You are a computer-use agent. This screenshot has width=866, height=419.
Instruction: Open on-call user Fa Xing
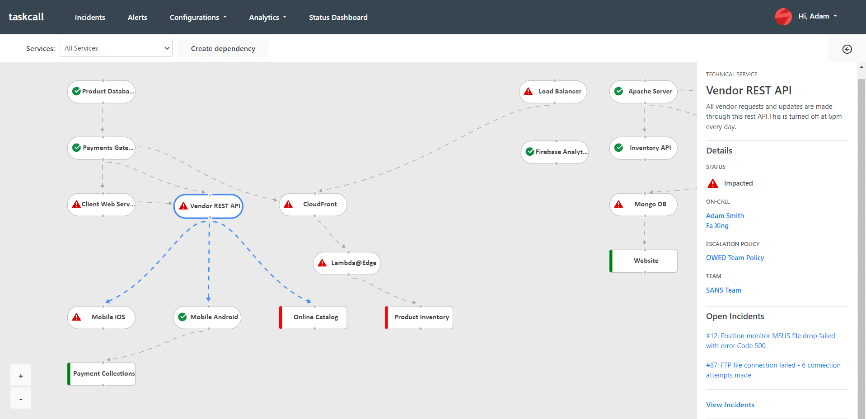point(717,226)
